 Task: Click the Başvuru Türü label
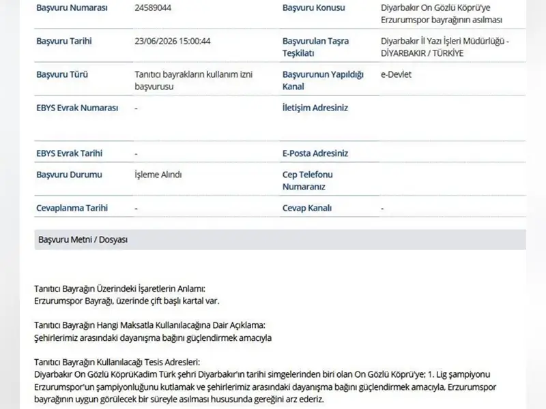(62, 74)
